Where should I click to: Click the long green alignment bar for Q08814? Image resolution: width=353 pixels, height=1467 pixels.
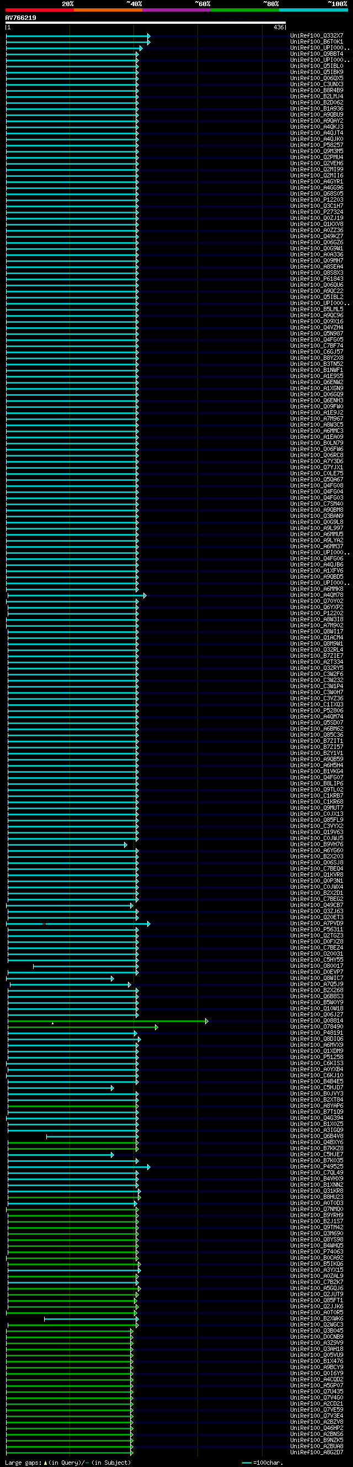tap(108, 1021)
